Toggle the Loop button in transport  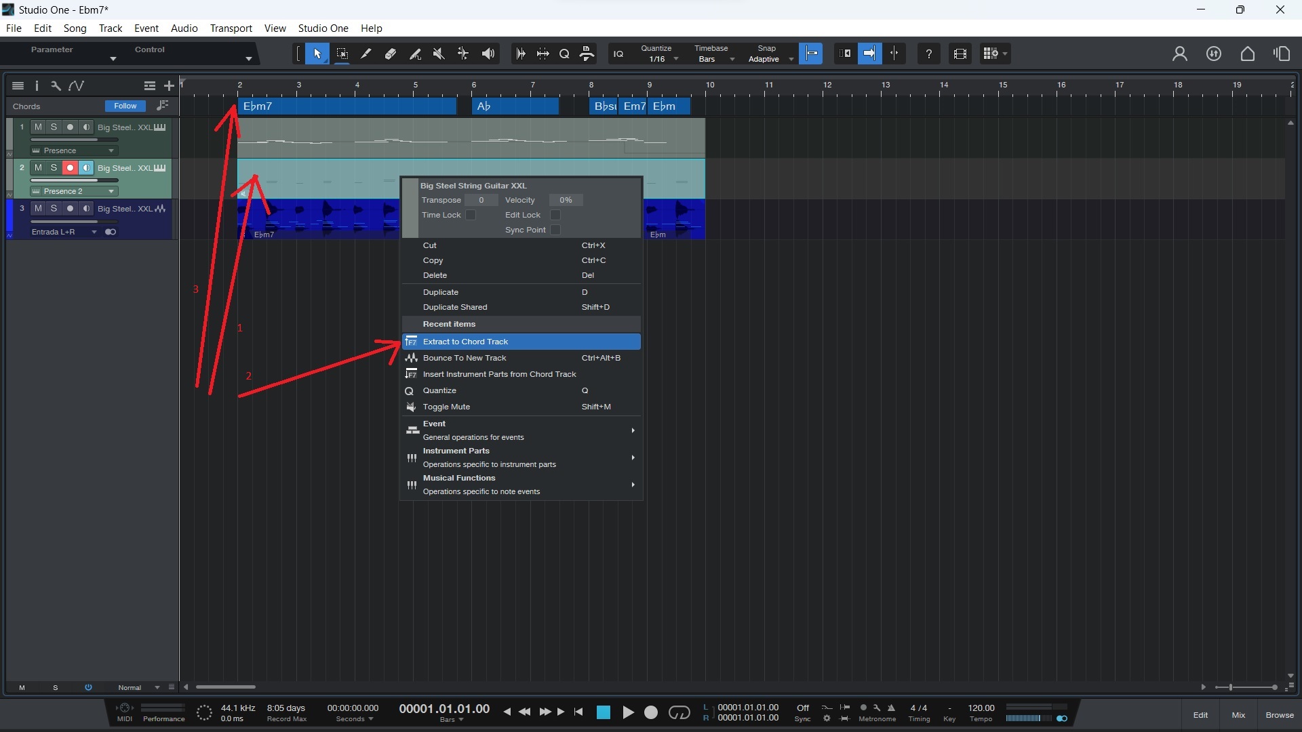tap(679, 712)
